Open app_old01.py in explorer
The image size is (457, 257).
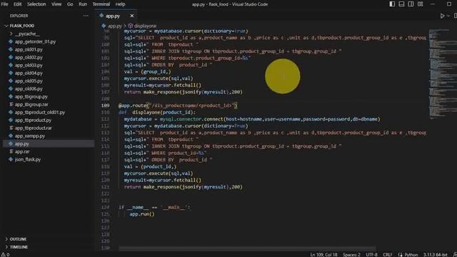29,49
